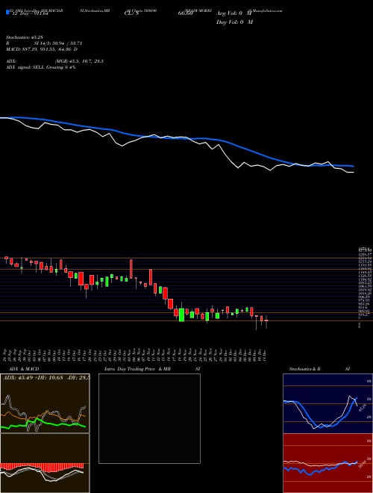
Task: Click the last candlestick dated 11 Dec
Action: tap(266, 322)
